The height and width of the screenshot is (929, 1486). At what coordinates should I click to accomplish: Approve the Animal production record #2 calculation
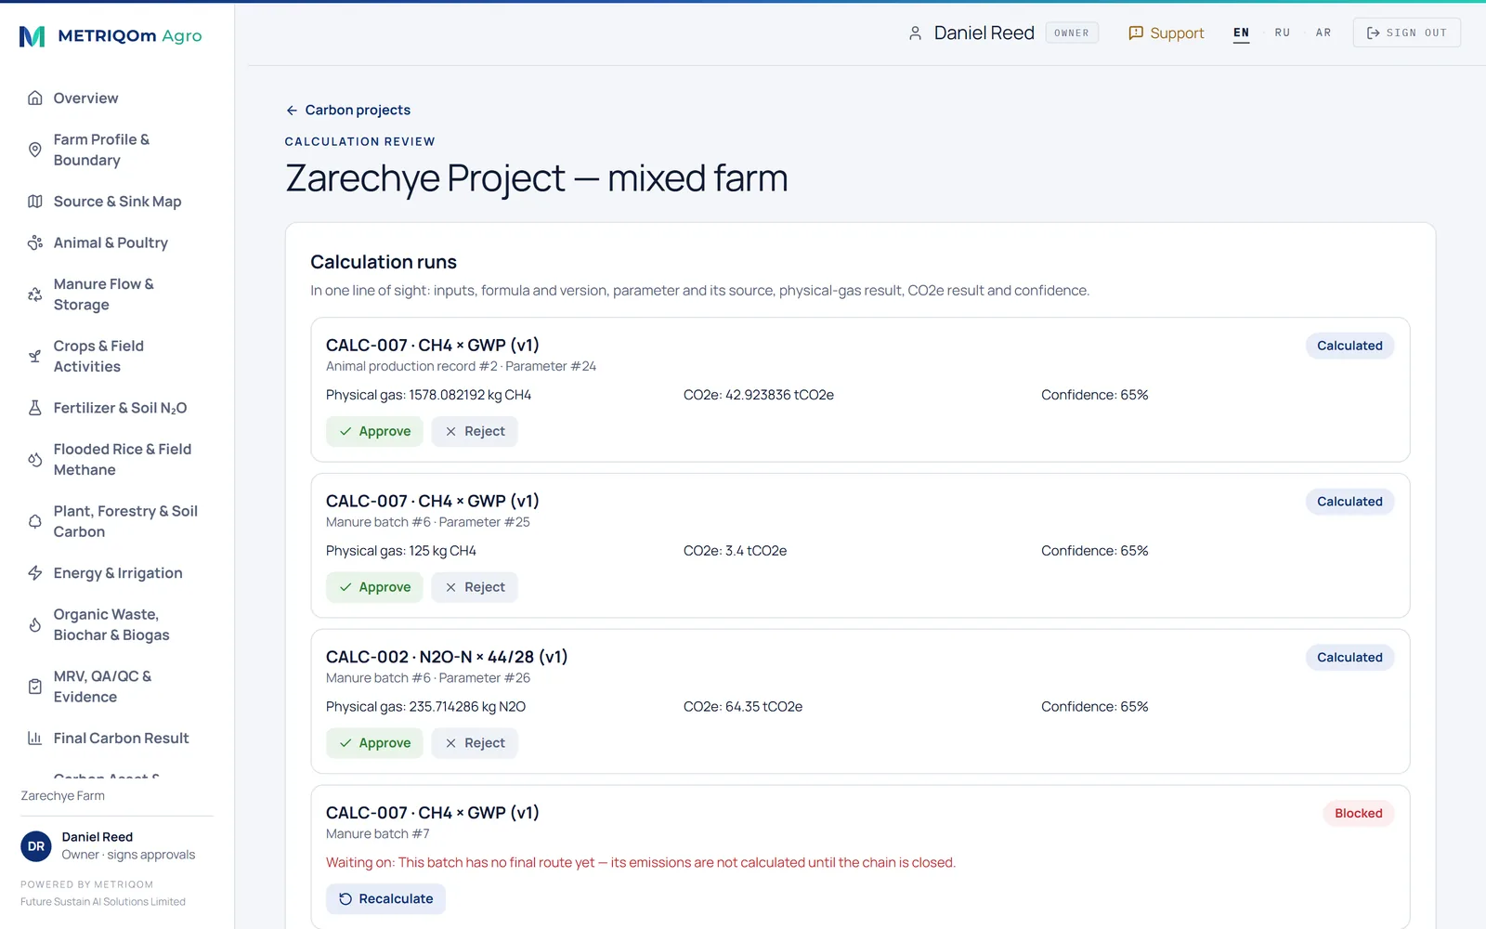click(x=374, y=432)
